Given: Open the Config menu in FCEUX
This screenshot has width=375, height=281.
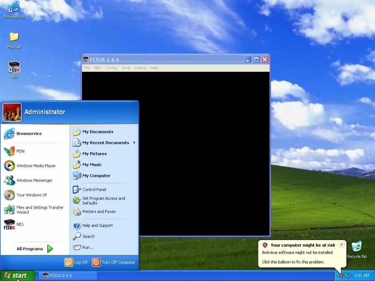Looking at the screenshot, I should (111, 68).
